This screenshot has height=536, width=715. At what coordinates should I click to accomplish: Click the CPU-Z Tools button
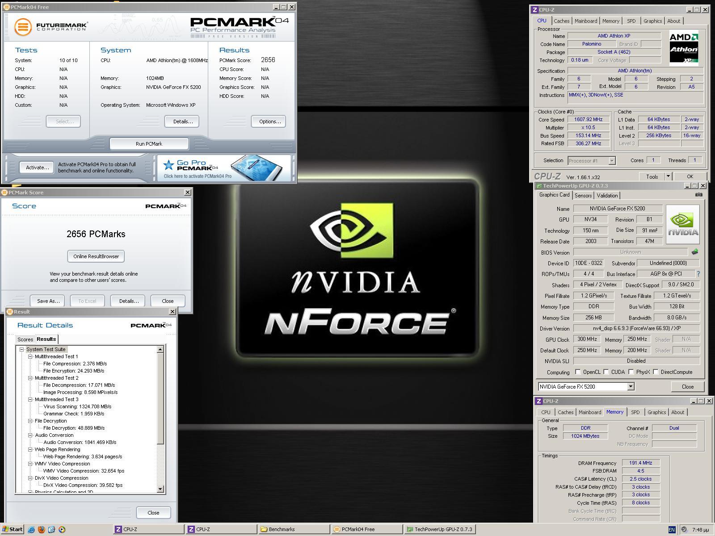[x=652, y=176]
